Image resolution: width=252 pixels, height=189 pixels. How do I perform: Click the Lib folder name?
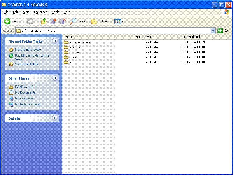[71, 62]
